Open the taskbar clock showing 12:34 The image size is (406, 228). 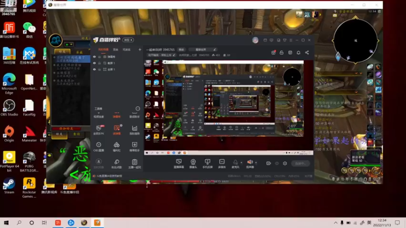tap(382, 222)
